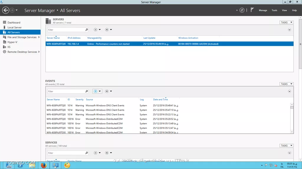302x169 pixels.
Task: Sort events by Source column
Action: 89,100
